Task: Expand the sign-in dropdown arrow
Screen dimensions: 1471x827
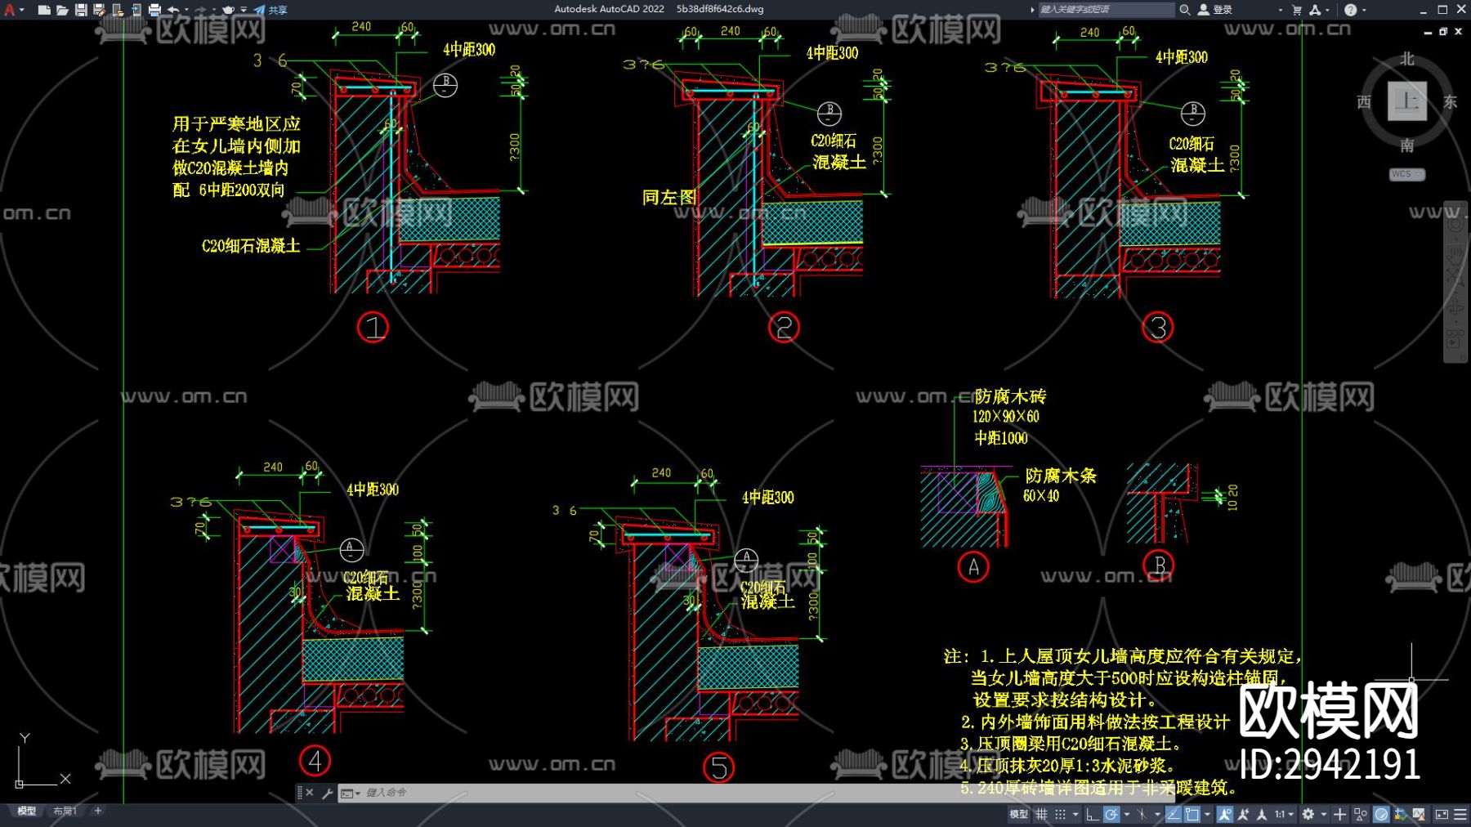Action: coord(1280,10)
